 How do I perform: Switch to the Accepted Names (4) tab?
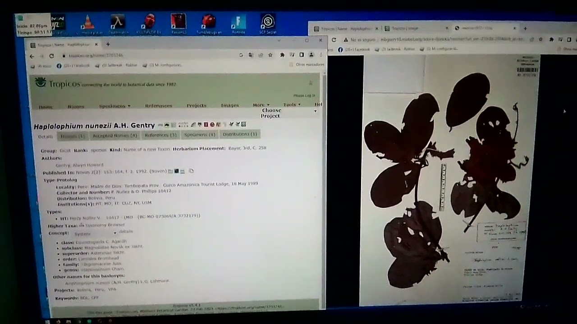point(114,135)
